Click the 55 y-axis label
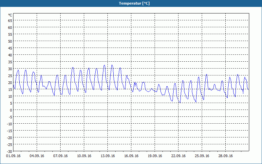262x164 pixels. (x=10, y=34)
